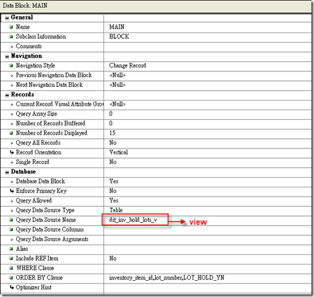Edit the Name value MAIN
This screenshot has height=297, width=314.
click(x=208, y=27)
